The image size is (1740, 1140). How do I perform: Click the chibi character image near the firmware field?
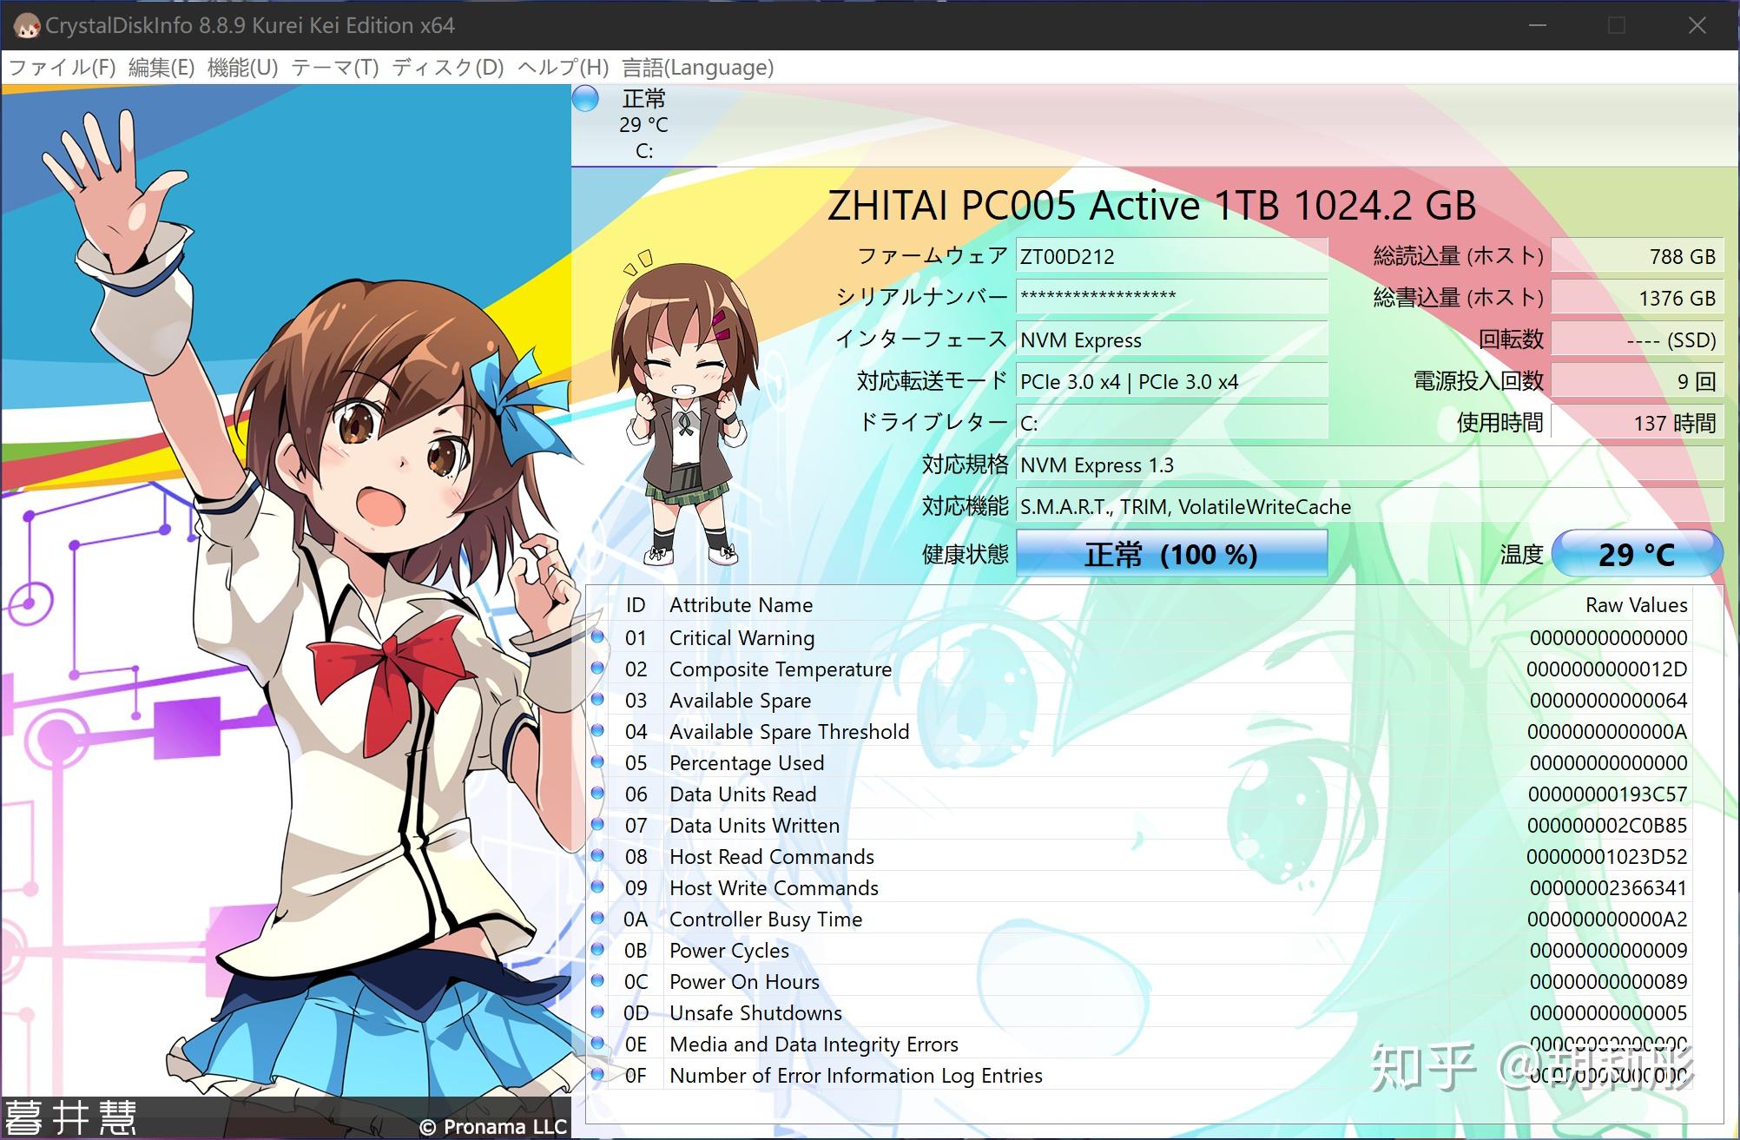coord(688,408)
